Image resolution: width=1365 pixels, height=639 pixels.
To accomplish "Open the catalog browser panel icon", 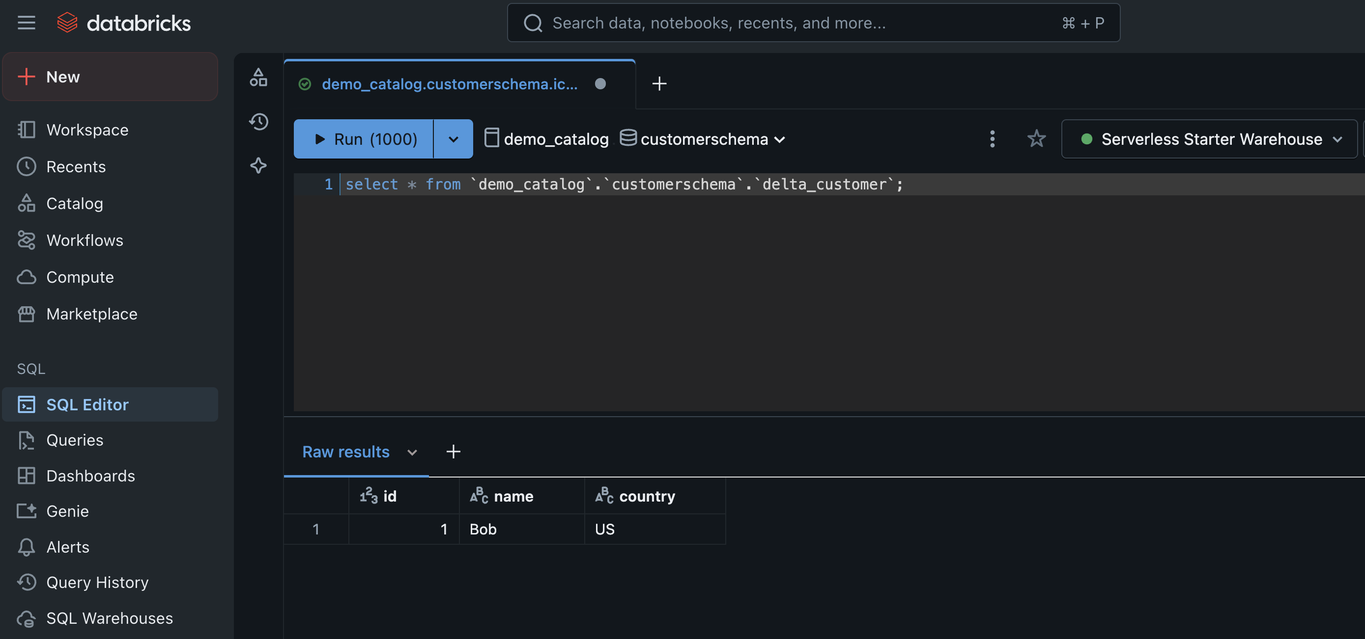I will tap(258, 78).
